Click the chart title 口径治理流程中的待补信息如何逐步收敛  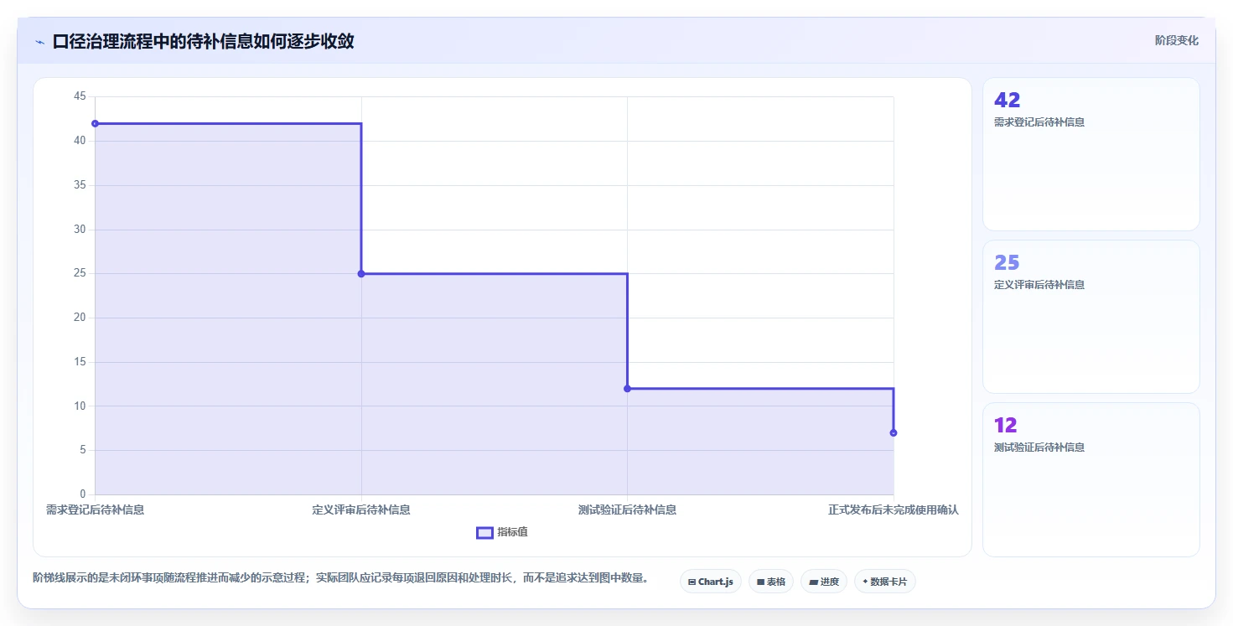point(203,41)
